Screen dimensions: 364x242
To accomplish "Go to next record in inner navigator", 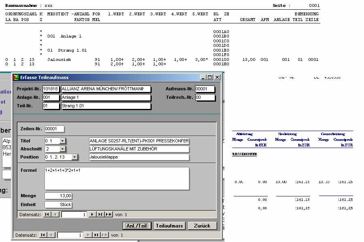I will coord(92,215).
